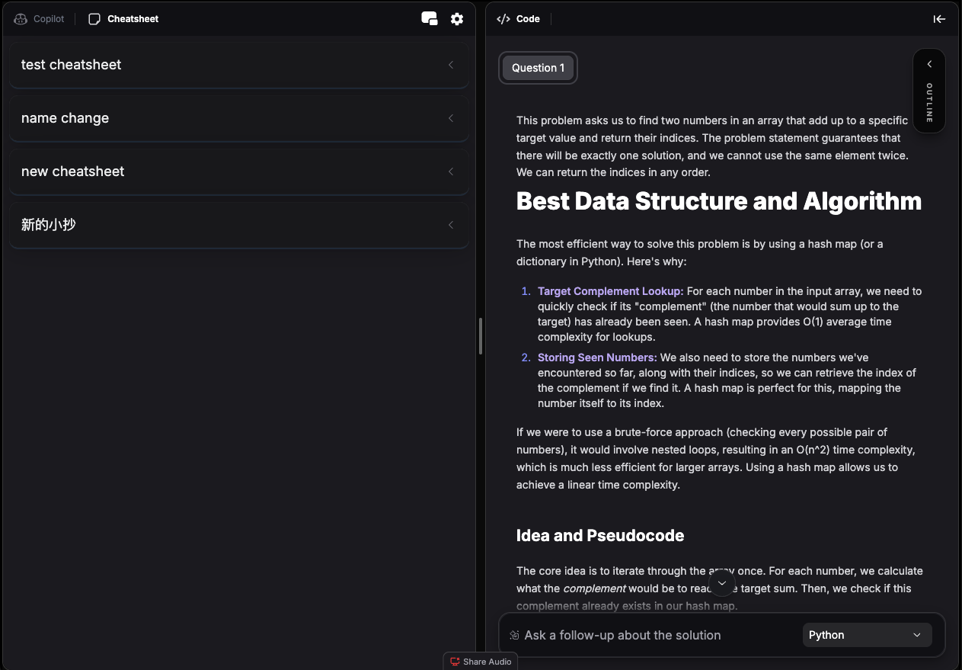Click the Cheatsheet panel icon

coord(94,18)
